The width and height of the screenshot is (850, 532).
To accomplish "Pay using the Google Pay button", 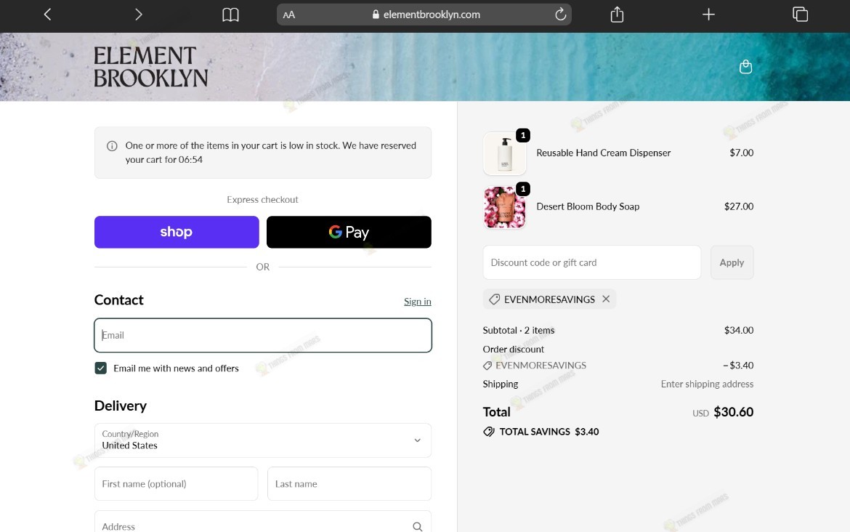I will (349, 232).
